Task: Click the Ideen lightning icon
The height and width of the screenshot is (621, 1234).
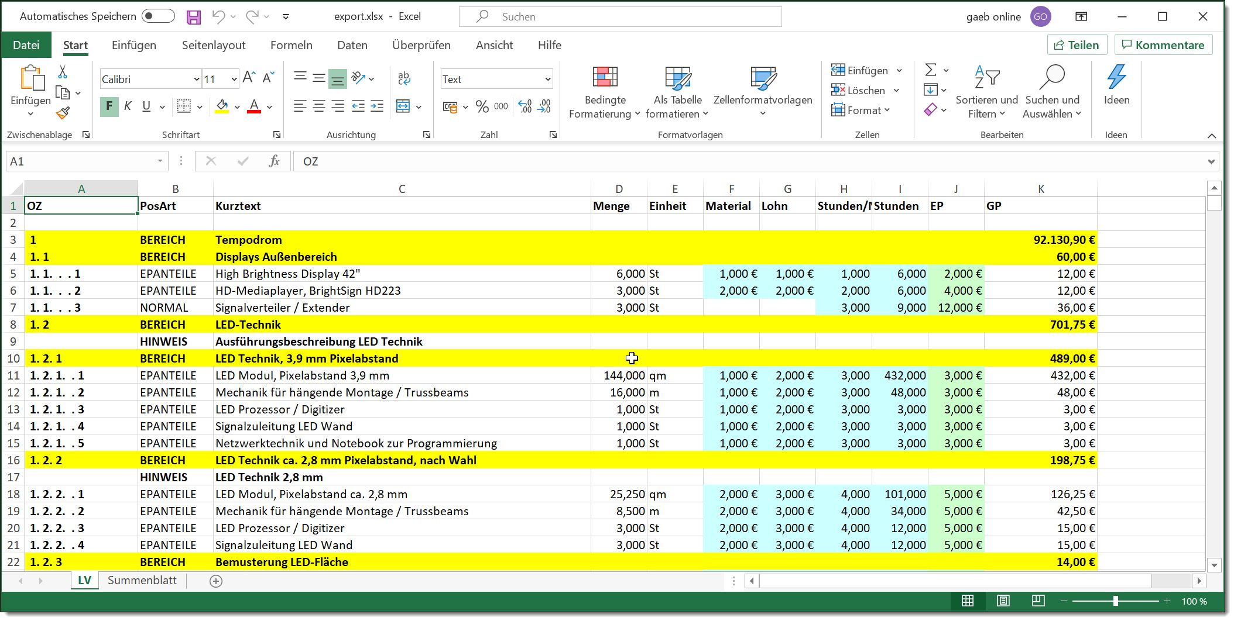Action: 1116,77
